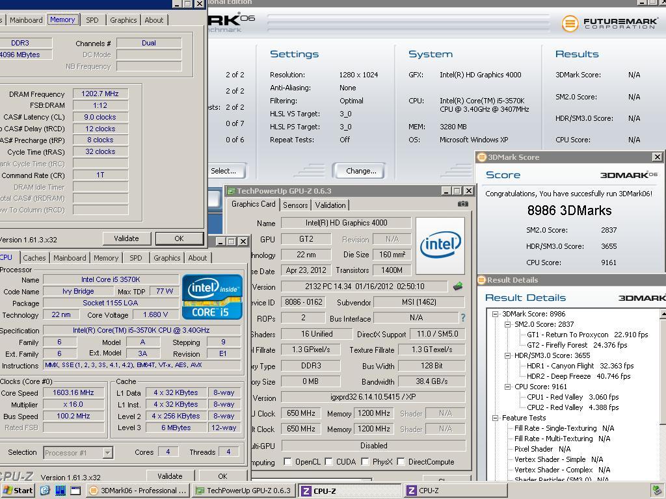The height and width of the screenshot is (499, 666).
Task: Switch to Caches tab in lower CPU-Z
Action: tap(34, 258)
